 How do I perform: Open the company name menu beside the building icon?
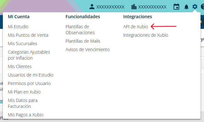point(152,7)
